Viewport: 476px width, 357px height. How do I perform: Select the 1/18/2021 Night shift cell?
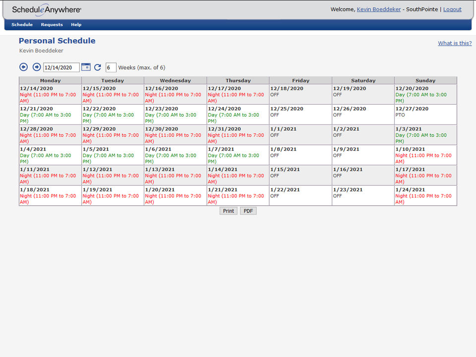point(50,195)
